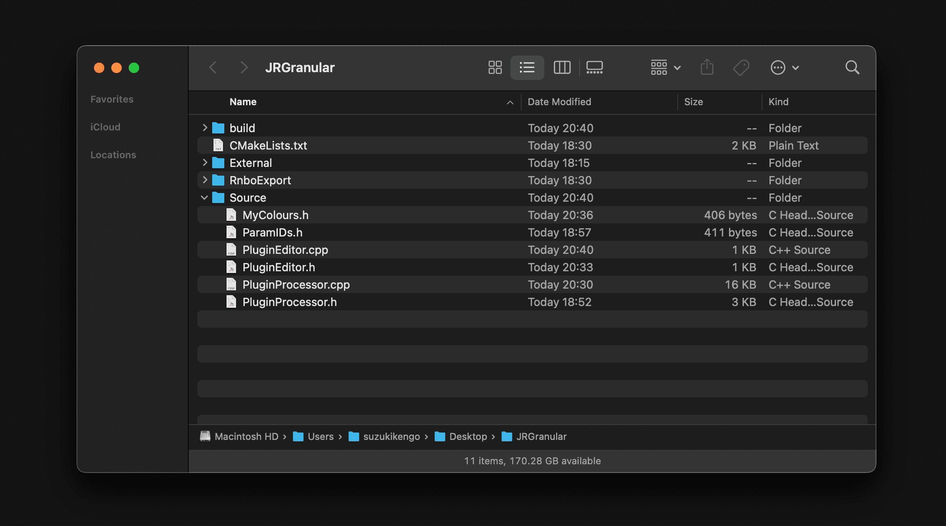
Task: Switch to column view
Action: (x=562, y=67)
